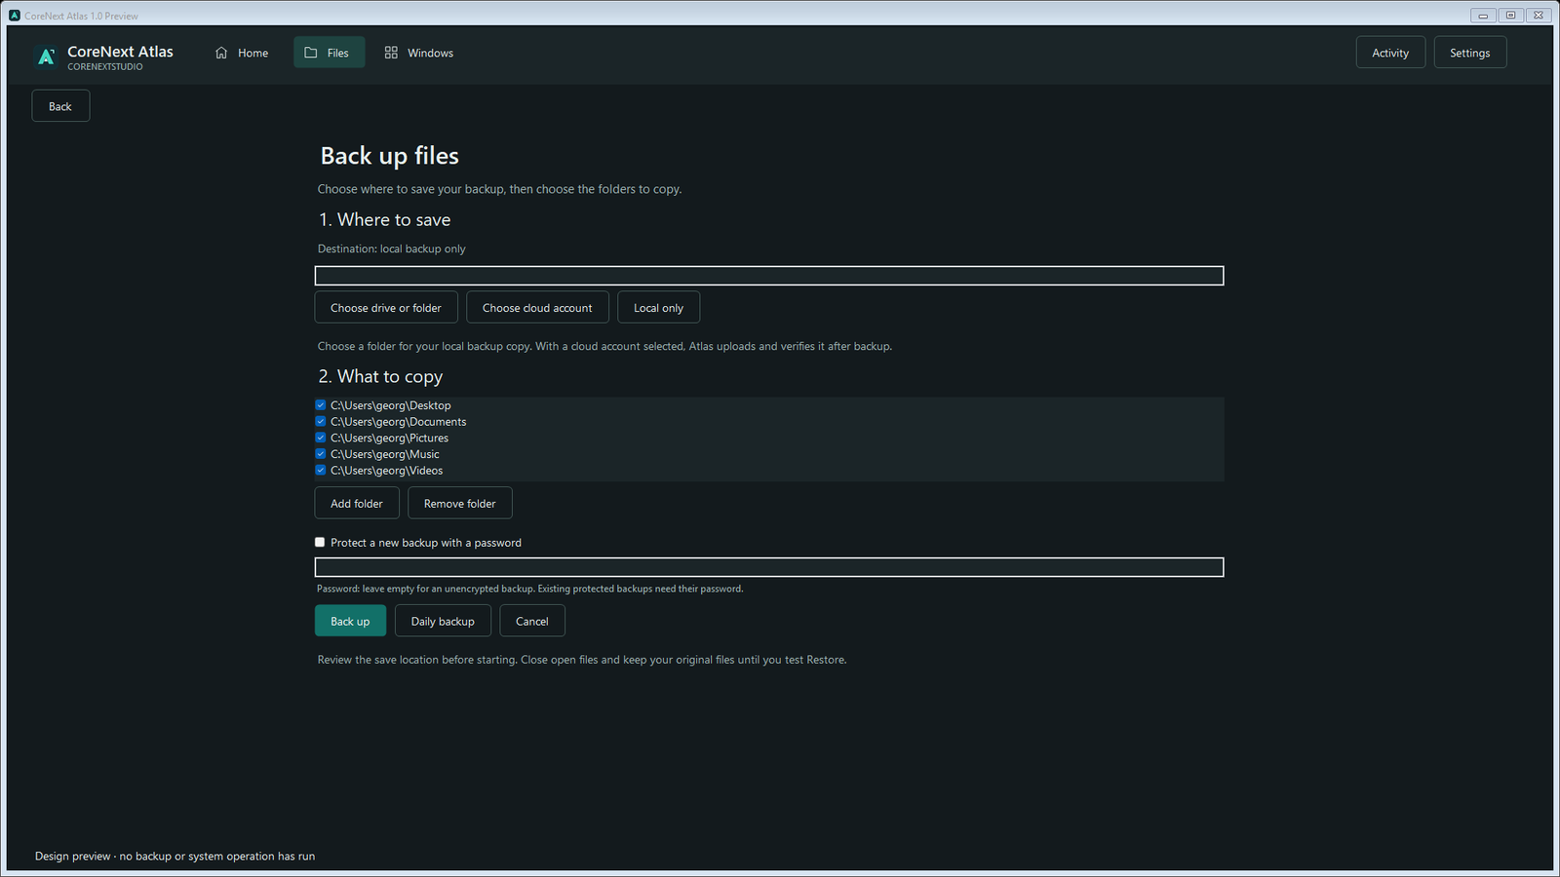This screenshot has height=877, width=1560.
Task: Start the backup with Back up button
Action: point(350,621)
